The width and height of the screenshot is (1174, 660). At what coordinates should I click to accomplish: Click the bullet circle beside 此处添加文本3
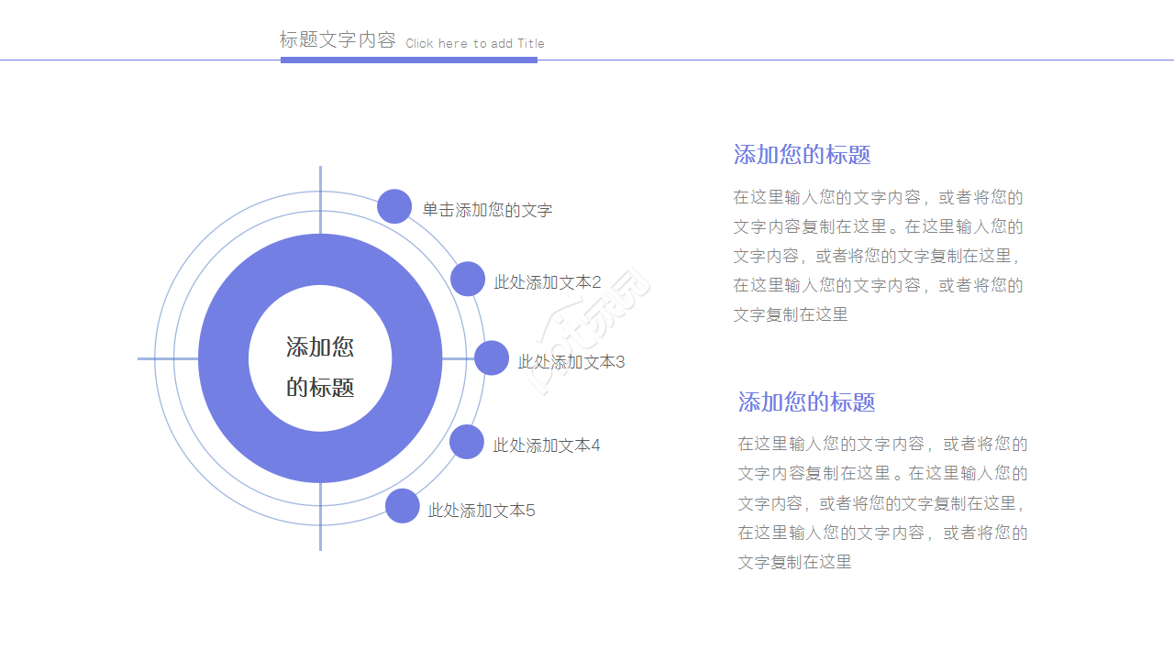click(x=492, y=357)
